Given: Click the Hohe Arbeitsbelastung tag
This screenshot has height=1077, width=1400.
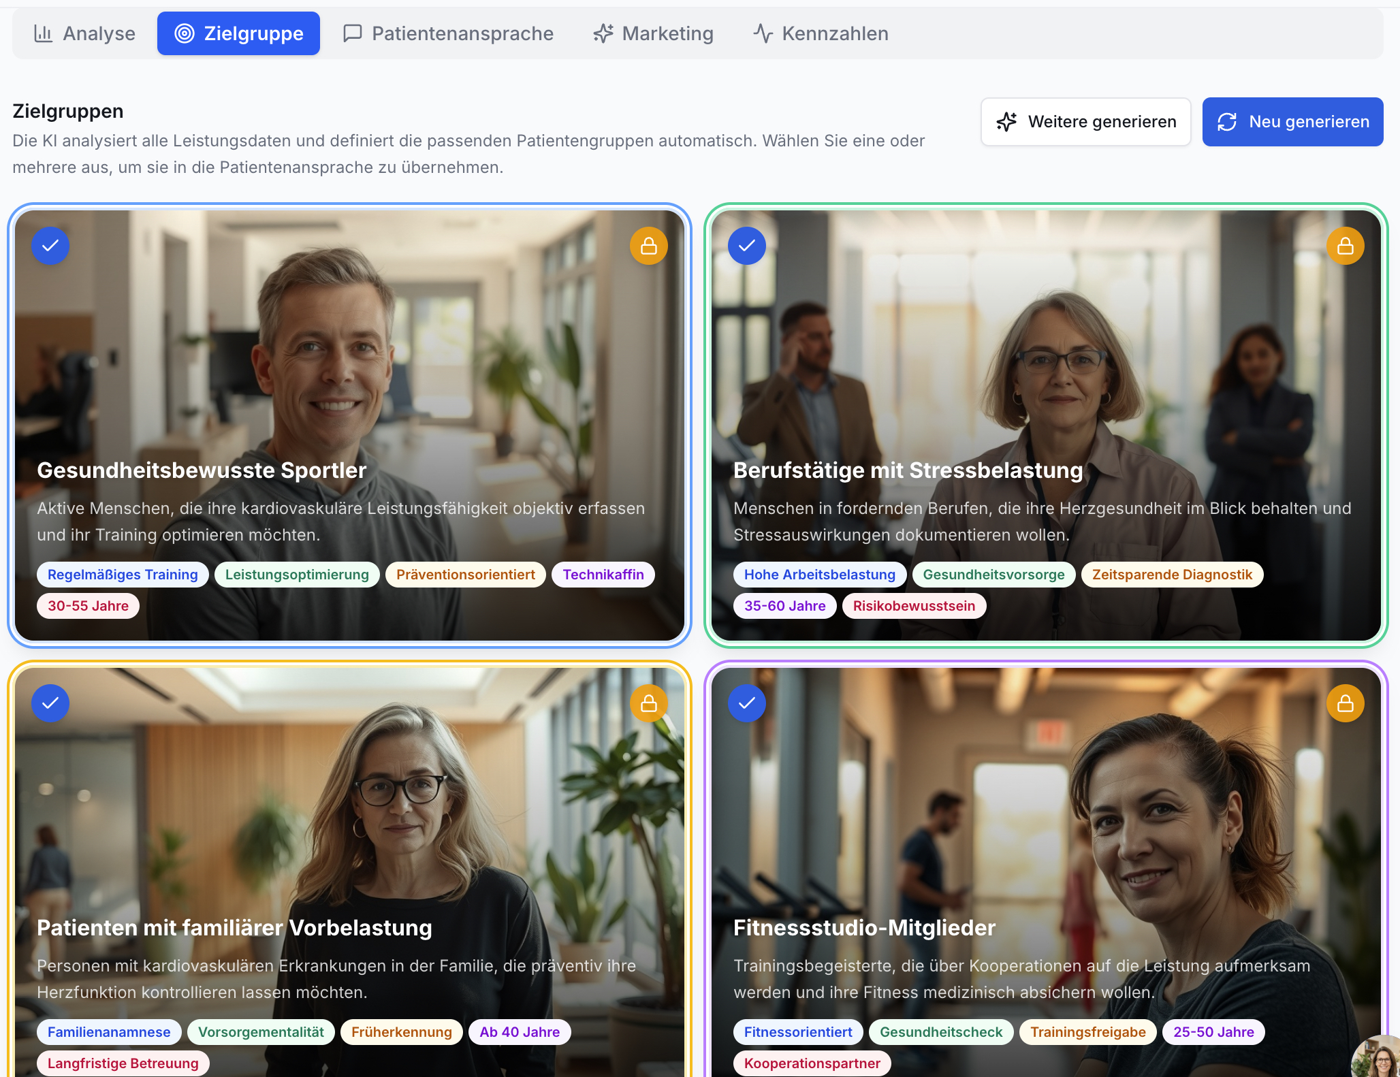Looking at the screenshot, I should pos(820,575).
